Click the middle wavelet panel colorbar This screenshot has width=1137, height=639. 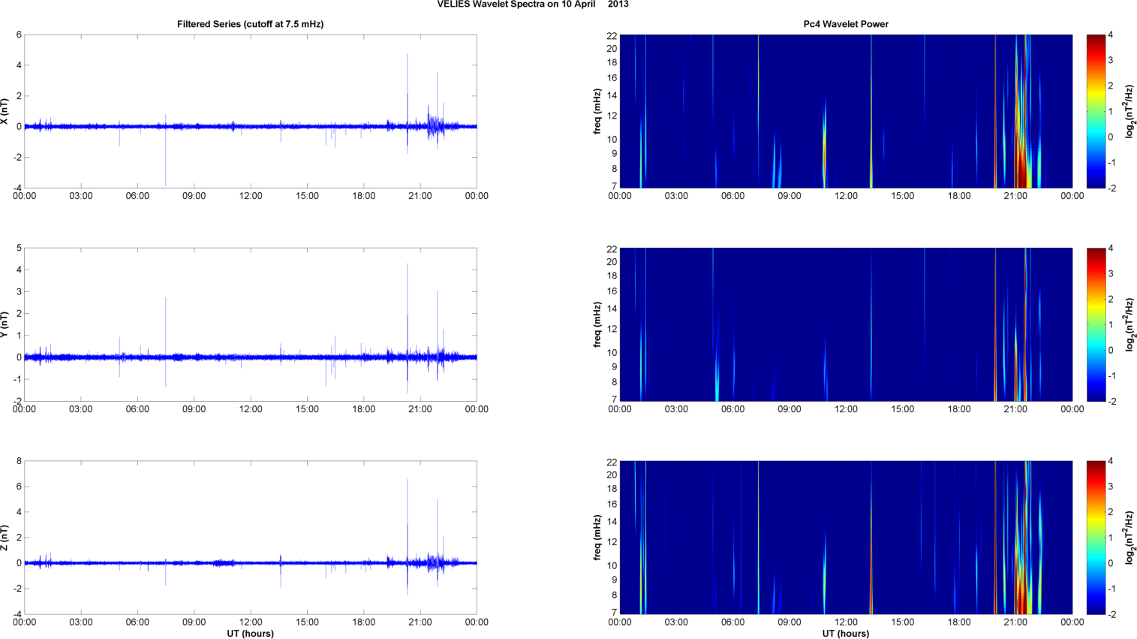click(1096, 324)
